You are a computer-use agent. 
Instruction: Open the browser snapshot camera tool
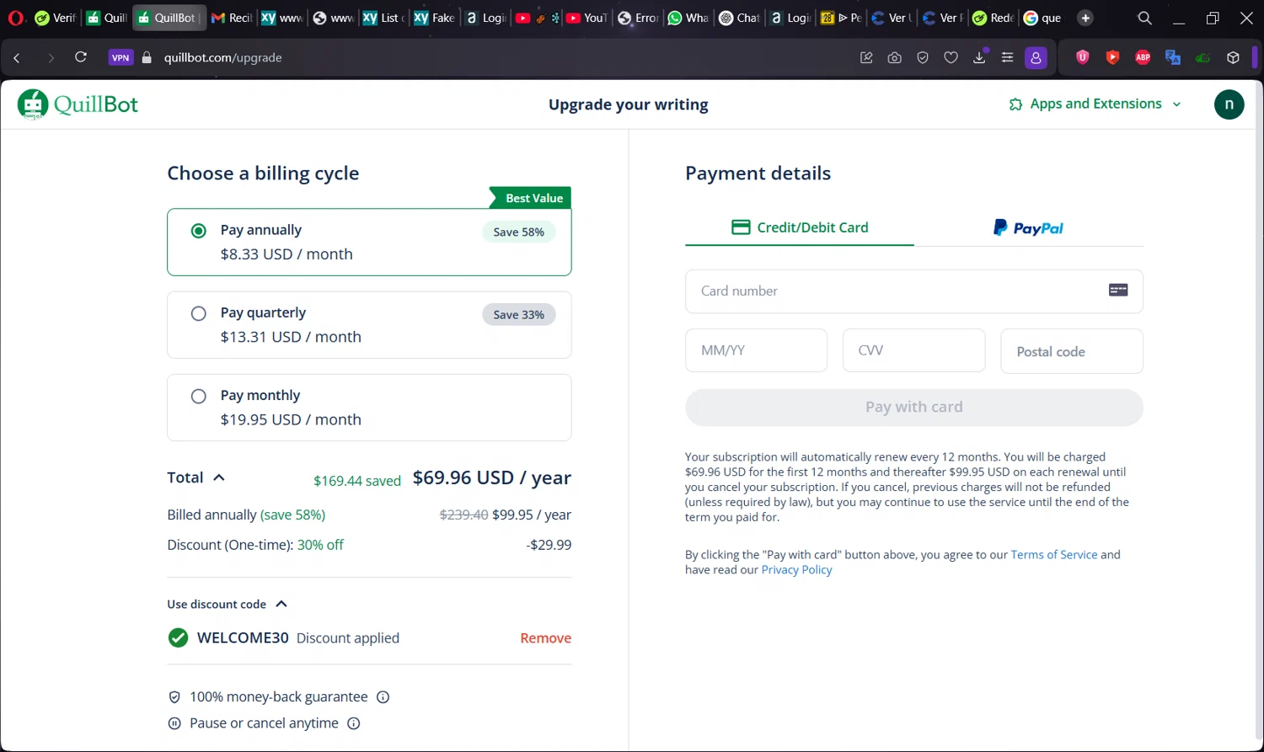point(894,57)
